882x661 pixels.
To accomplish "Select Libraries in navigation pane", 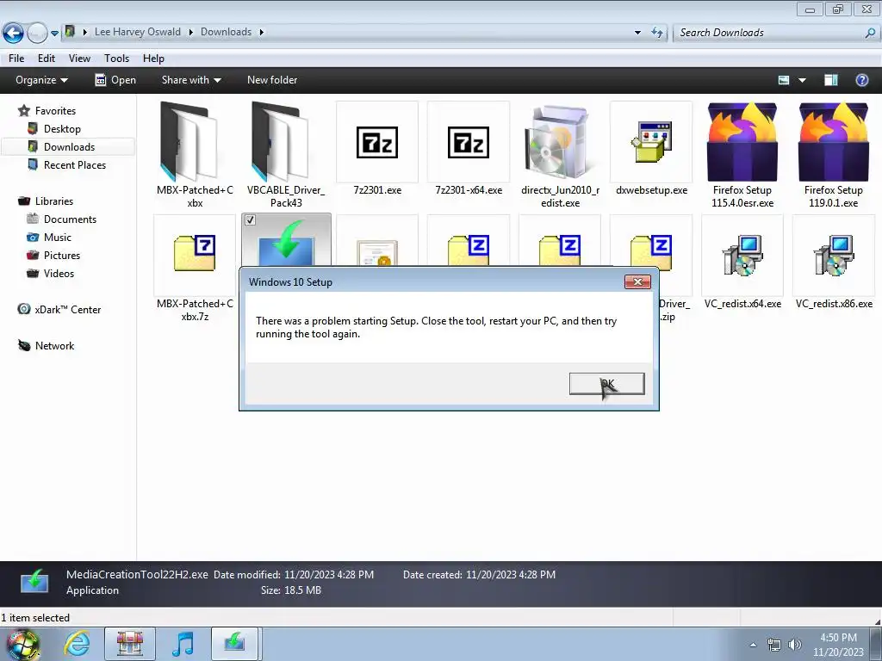I will coord(54,201).
